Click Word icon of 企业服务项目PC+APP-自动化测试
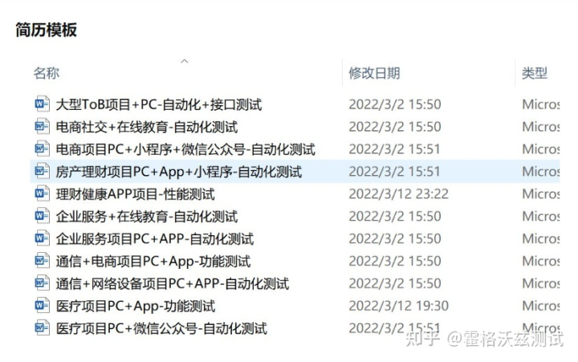This screenshot has width=578, height=362. [42, 238]
